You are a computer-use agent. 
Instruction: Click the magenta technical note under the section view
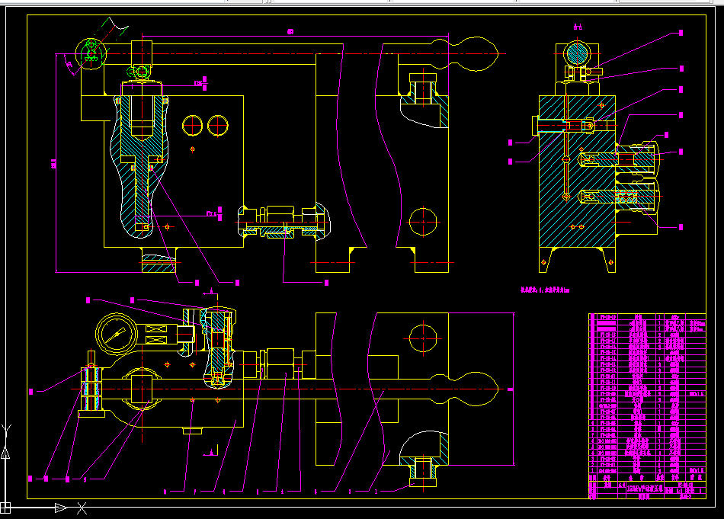pyautogui.click(x=546, y=290)
